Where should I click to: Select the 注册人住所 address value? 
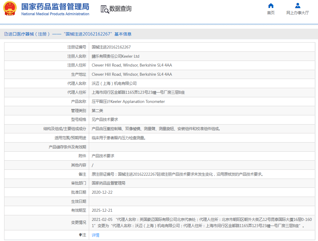pyautogui.click(x=132, y=65)
